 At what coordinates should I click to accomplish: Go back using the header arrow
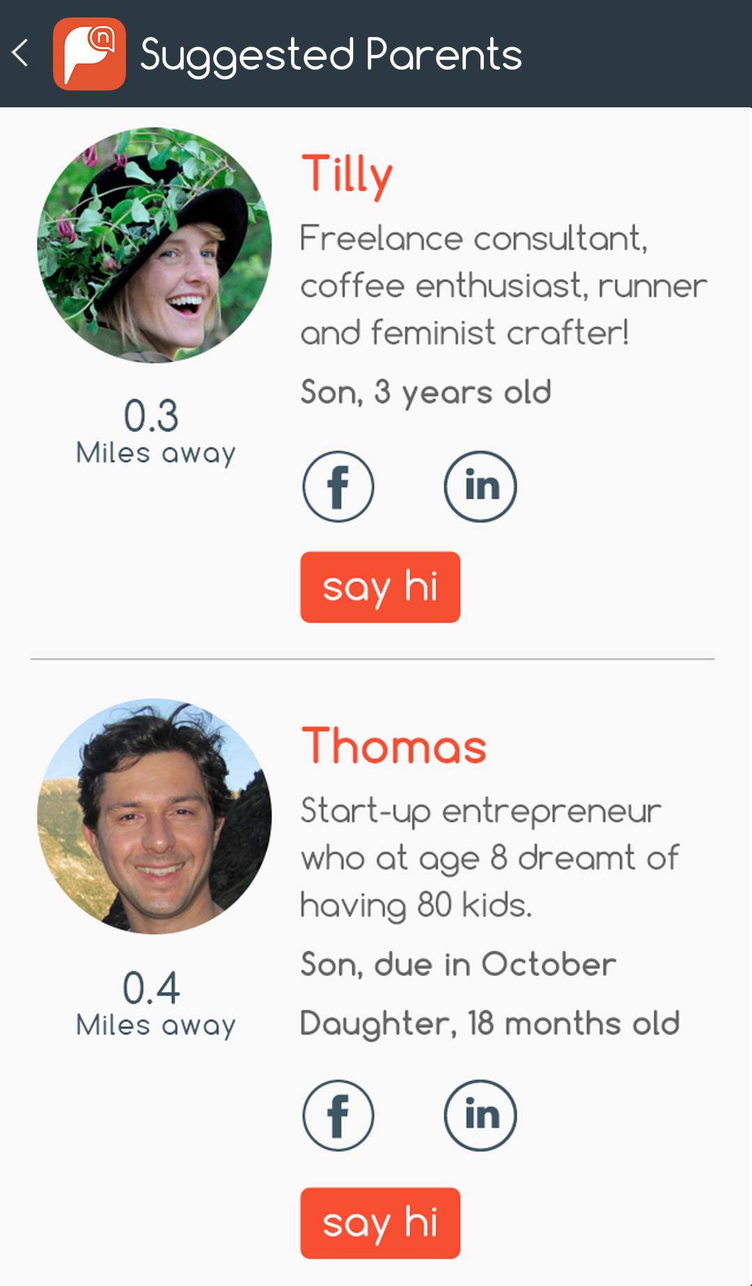21,53
